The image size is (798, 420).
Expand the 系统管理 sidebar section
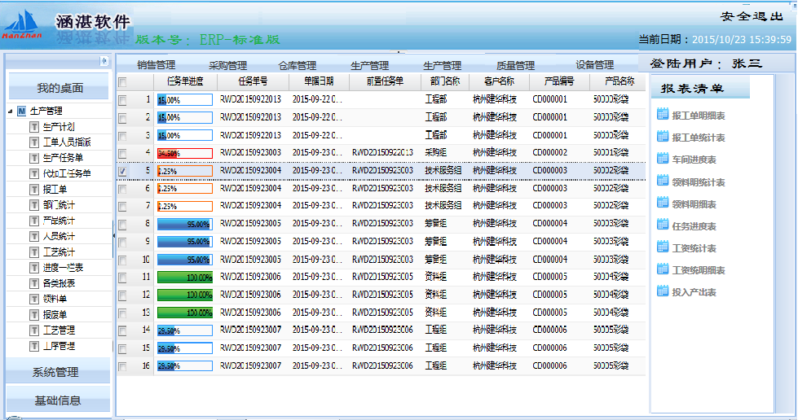click(x=56, y=373)
